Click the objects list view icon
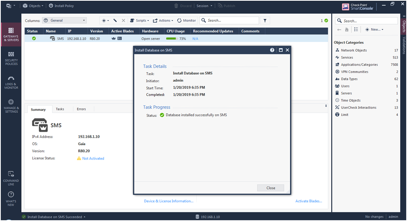This screenshot has width=407, height=221. tap(356, 30)
